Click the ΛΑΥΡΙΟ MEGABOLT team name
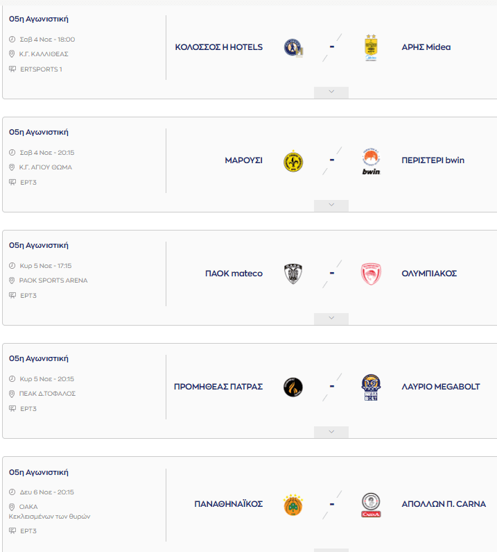The image size is (497, 552). pyautogui.click(x=441, y=387)
